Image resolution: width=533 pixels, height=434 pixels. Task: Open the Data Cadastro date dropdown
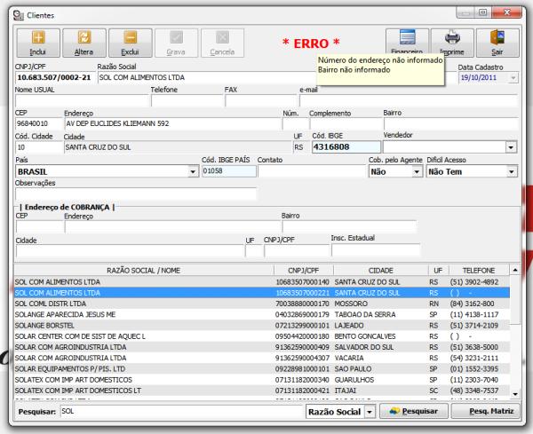(x=513, y=78)
